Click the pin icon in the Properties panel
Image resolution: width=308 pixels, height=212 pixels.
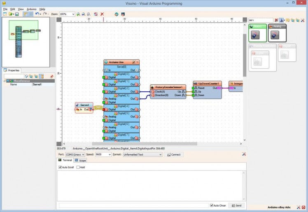tap(51, 77)
